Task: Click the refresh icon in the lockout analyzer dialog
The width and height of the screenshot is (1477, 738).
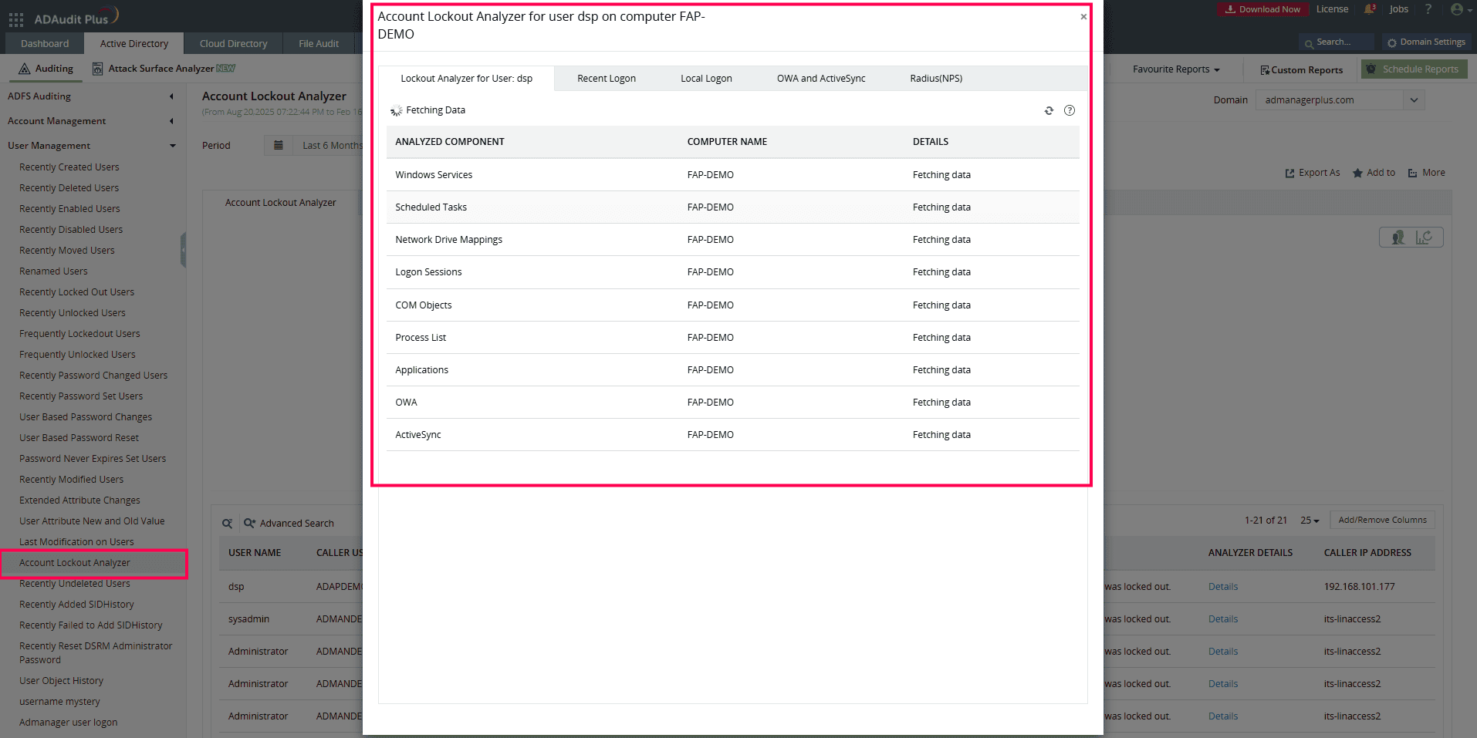Action: point(1049,110)
